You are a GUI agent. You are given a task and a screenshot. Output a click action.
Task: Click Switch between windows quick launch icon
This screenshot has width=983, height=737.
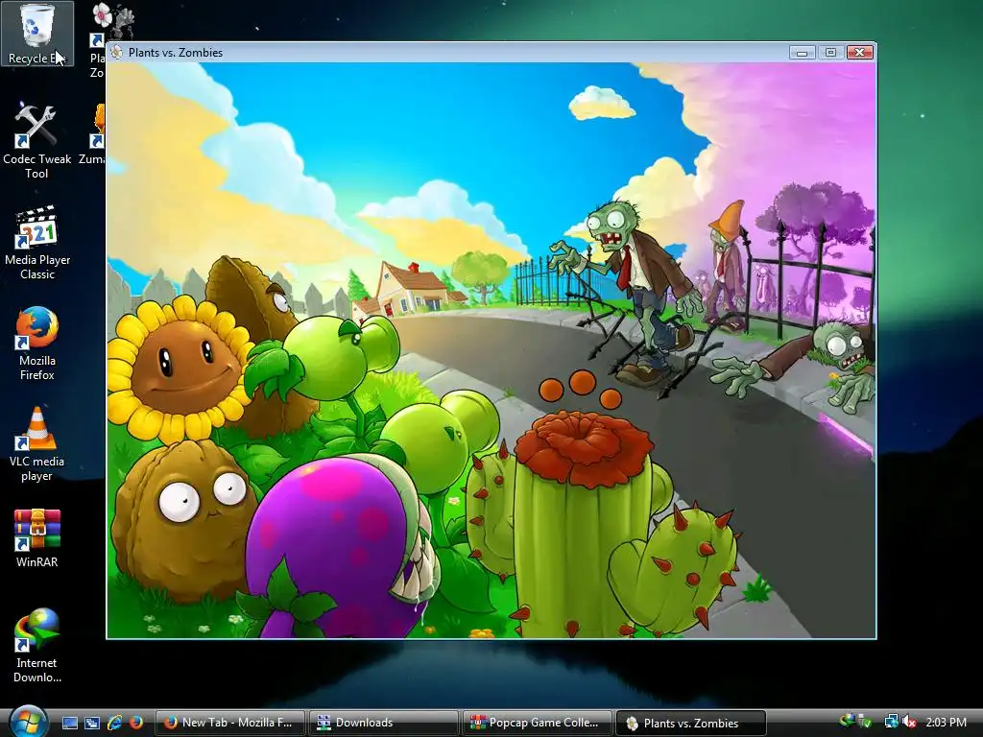(x=92, y=723)
